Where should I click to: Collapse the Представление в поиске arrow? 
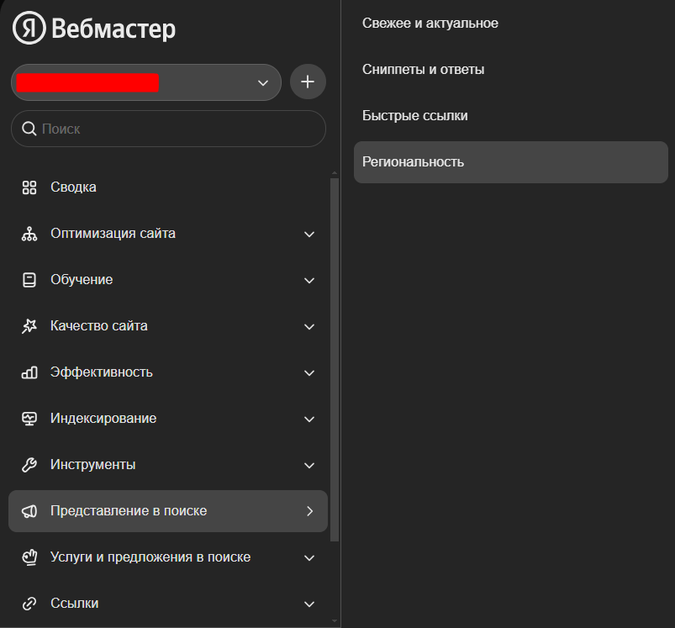tap(309, 511)
